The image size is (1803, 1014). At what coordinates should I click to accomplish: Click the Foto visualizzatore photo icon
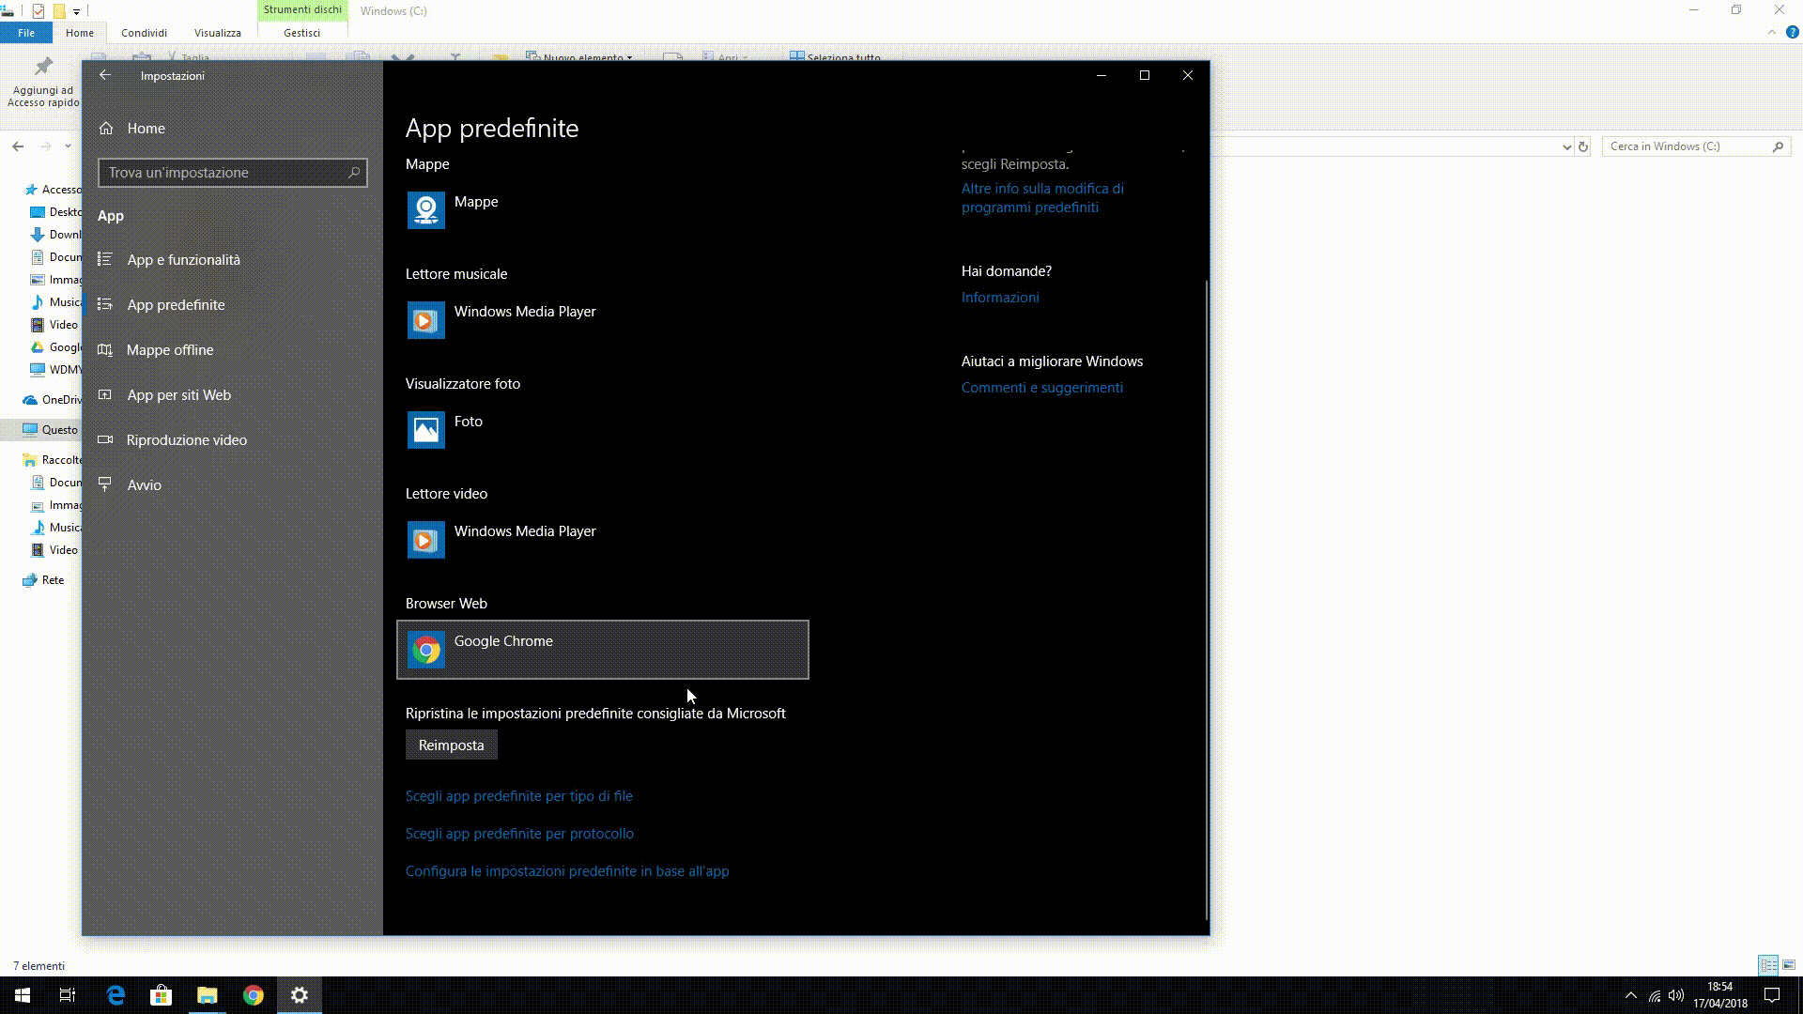pos(426,430)
